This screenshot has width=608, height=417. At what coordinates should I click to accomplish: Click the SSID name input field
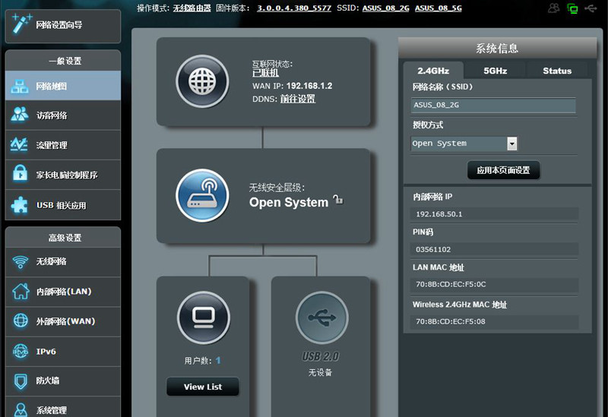[492, 106]
